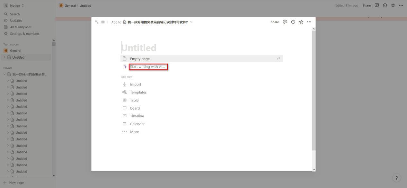The width and height of the screenshot is (407, 188).
Task: Click the expand to full page icon
Action: click(97, 22)
